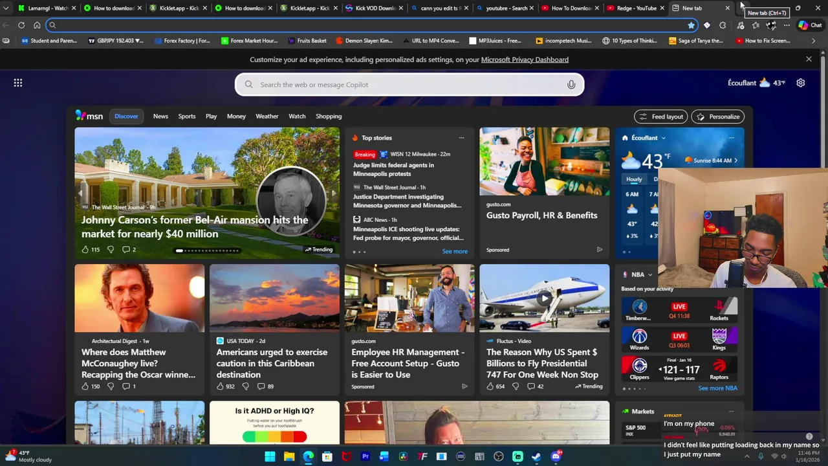This screenshot has height=466, width=828.
Task: Toggle the Hourly weather view
Action: (634, 179)
